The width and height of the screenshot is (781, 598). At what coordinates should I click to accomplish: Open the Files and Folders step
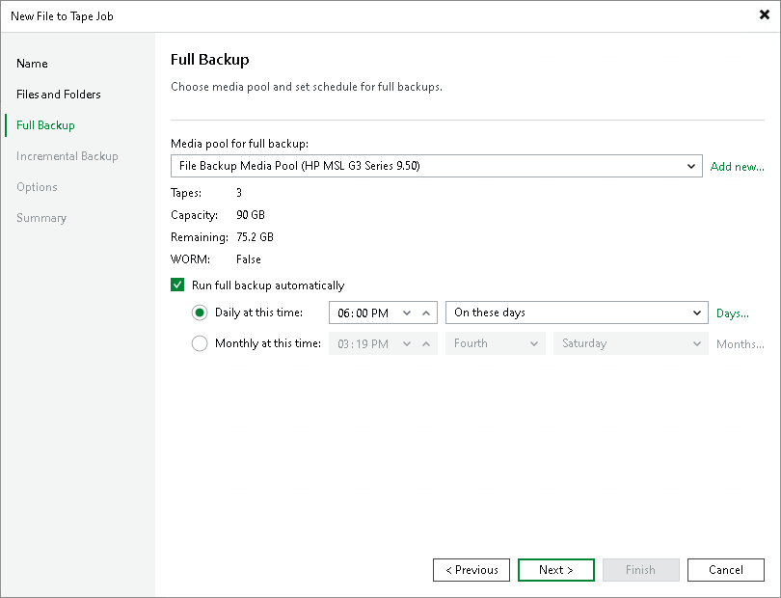pos(58,95)
